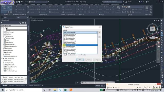Open Windows Start menu
Screen dimensions: 164x92
coord(3,90)
